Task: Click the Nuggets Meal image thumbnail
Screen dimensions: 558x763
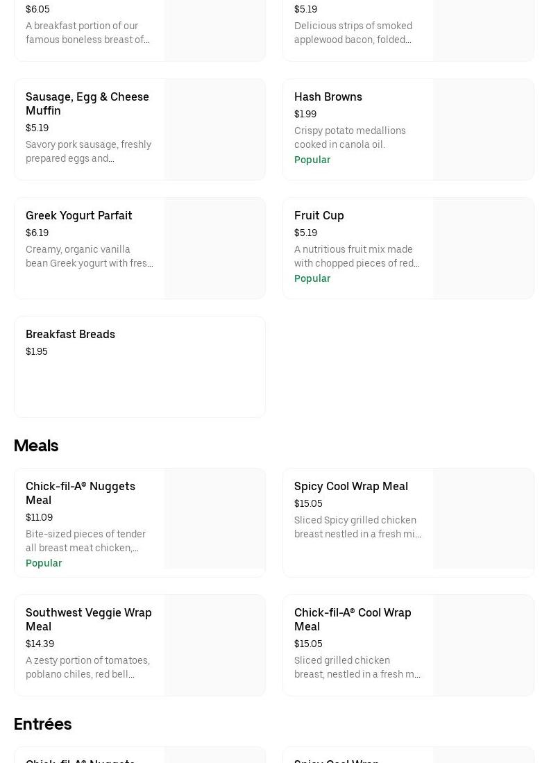Action: point(214,519)
